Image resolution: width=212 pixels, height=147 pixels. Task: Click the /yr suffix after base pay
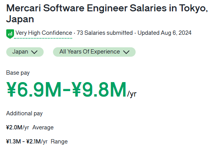tap(132, 94)
